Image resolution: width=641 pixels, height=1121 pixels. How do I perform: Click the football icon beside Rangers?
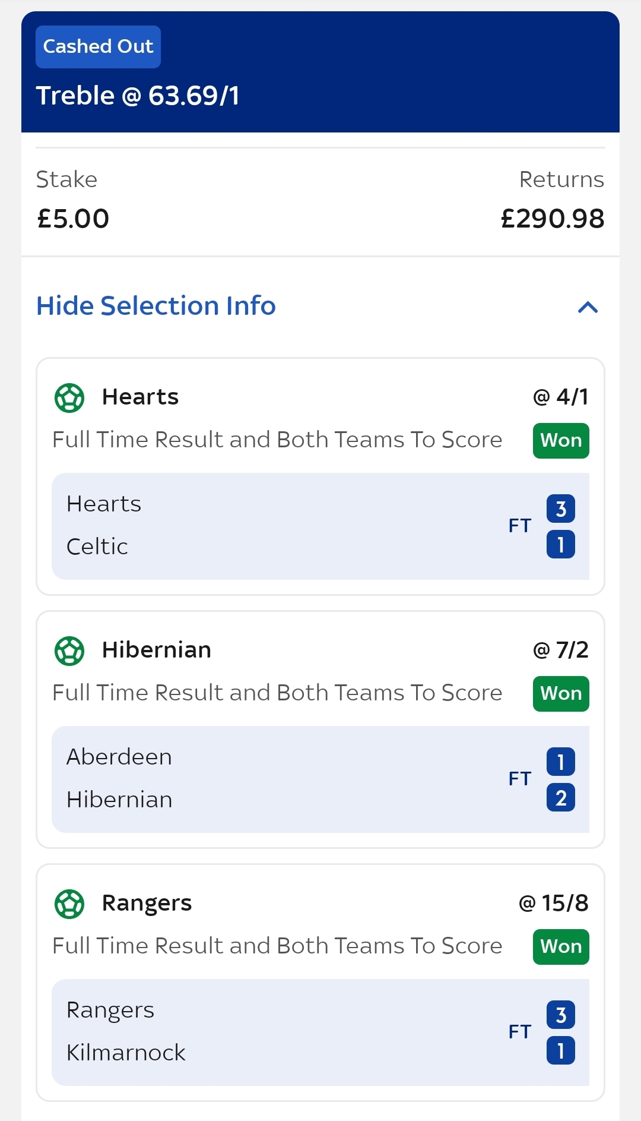69,904
